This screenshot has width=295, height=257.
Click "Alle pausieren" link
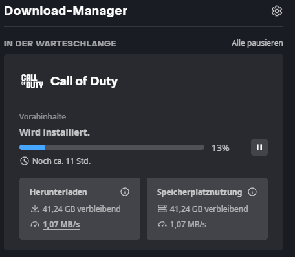click(257, 43)
